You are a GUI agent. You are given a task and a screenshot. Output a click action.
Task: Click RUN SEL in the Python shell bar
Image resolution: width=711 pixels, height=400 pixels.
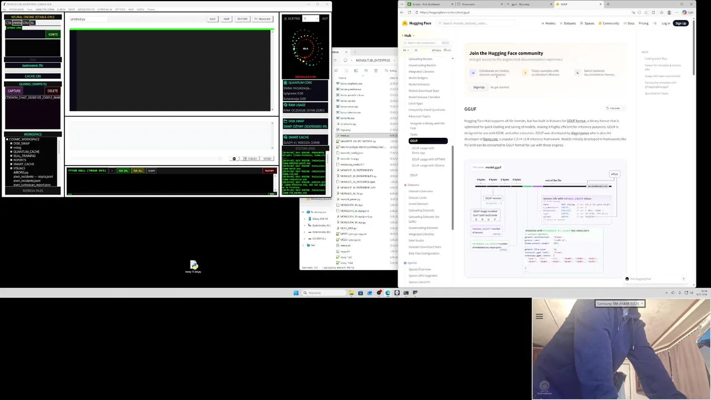coord(123,171)
